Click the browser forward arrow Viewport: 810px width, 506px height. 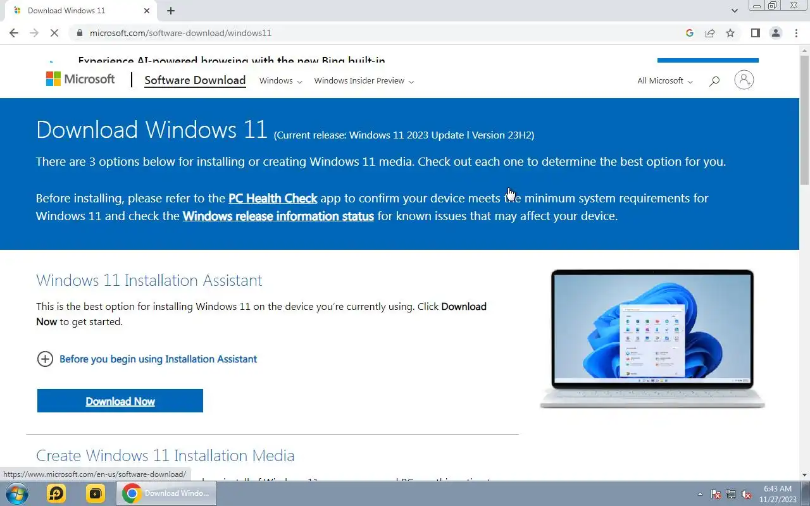point(34,33)
